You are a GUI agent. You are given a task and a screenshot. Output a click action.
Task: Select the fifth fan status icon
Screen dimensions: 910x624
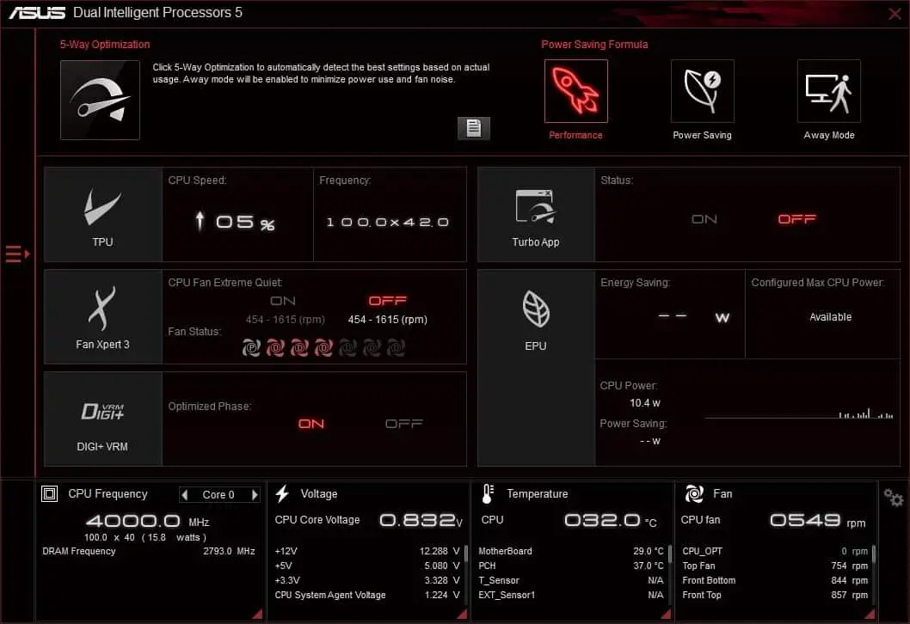click(x=347, y=347)
